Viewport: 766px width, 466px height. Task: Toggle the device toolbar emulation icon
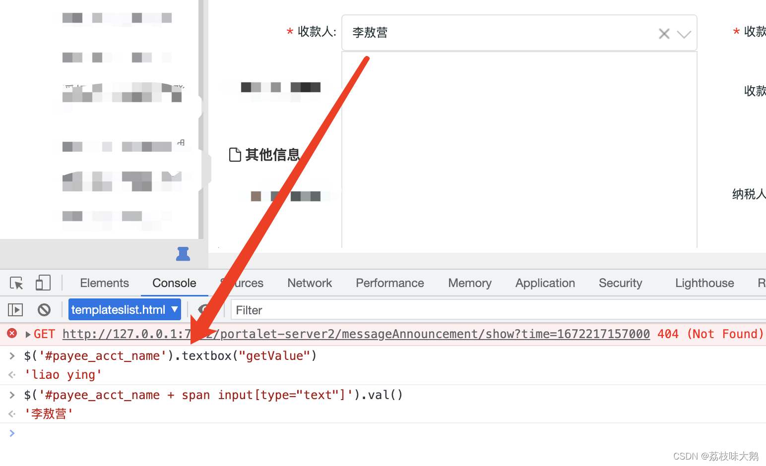[43, 282]
